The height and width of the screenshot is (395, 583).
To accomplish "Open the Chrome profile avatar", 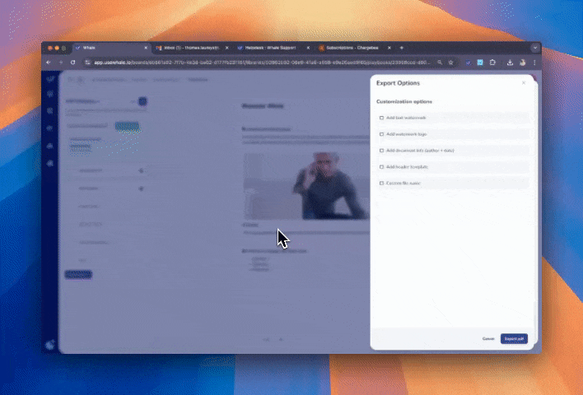I will coord(523,63).
